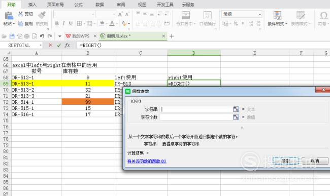Open the font size dropdown
330x196 pixels.
114,15
